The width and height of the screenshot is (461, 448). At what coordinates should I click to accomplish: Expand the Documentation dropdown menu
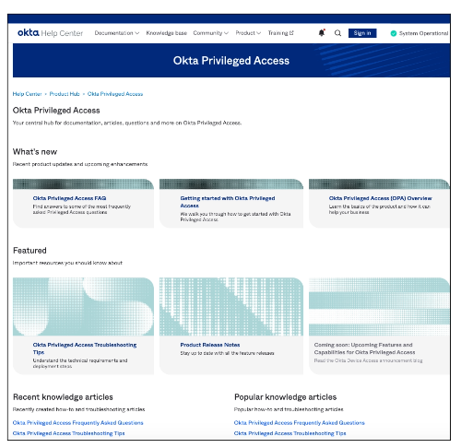pos(117,33)
